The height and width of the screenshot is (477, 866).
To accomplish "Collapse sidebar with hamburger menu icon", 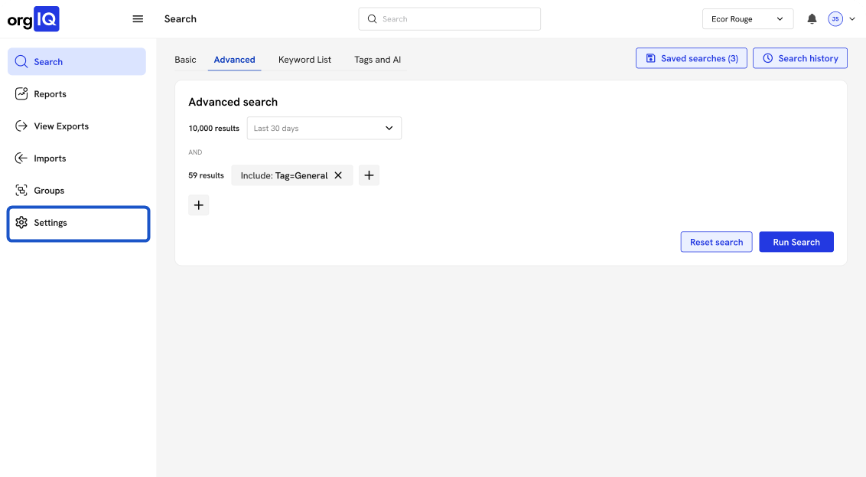I will point(138,19).
